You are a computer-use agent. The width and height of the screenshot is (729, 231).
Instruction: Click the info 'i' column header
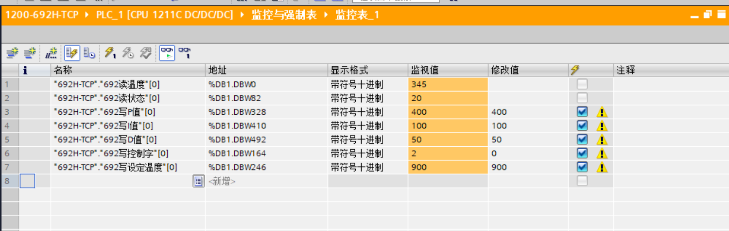point(25,70)
